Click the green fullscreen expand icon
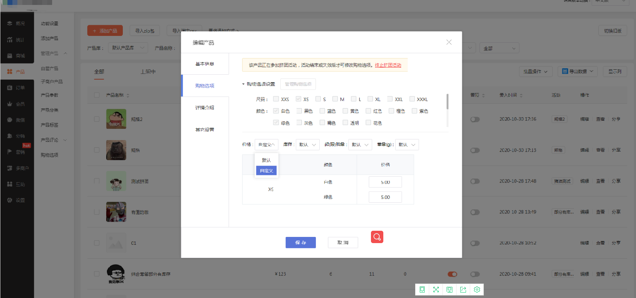636x298 pixels. pyautogui.click(x=436, y=290)
